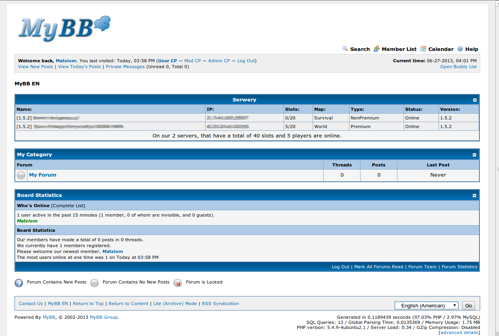Collapse the Board Statistics section
Screen dimensions: 499x336
(x=475, y=195)
